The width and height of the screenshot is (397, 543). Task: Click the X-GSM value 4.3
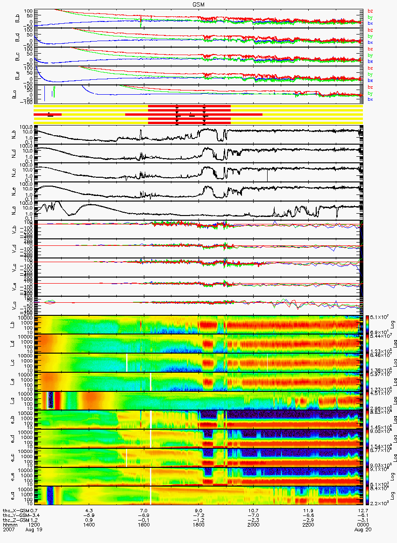tap(90, 510)
